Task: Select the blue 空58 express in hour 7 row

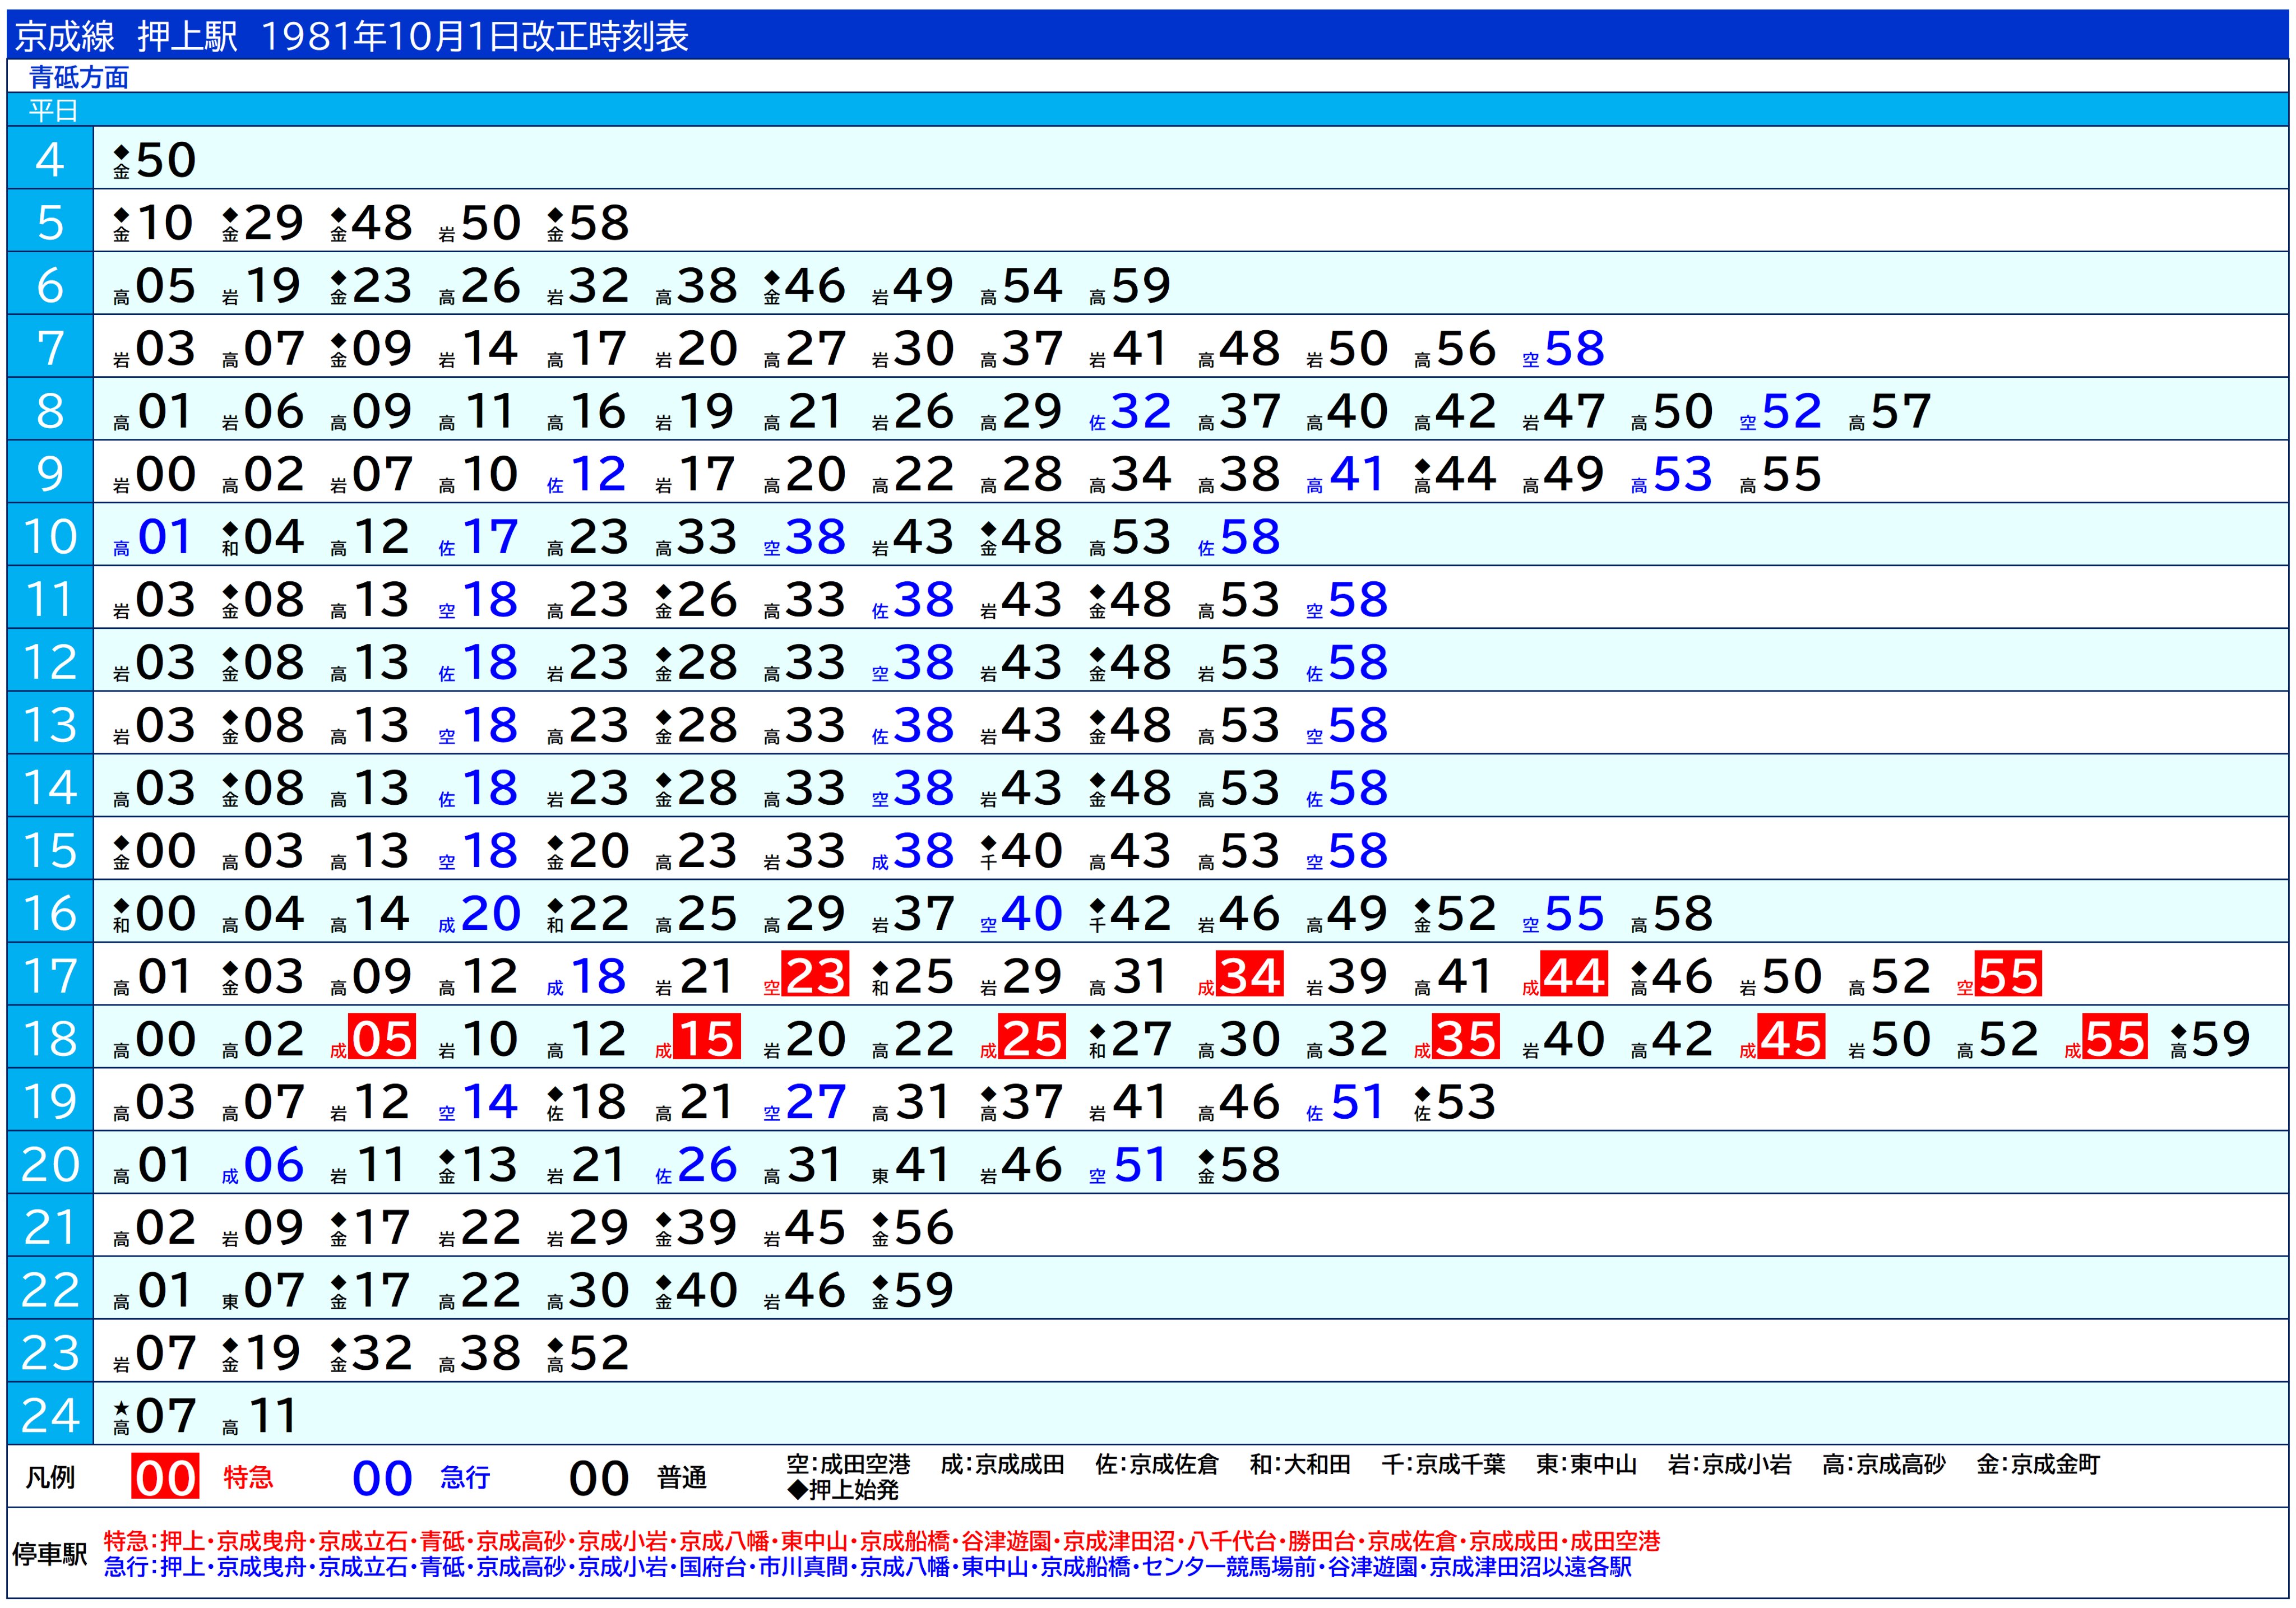Action: point(1564,348)
